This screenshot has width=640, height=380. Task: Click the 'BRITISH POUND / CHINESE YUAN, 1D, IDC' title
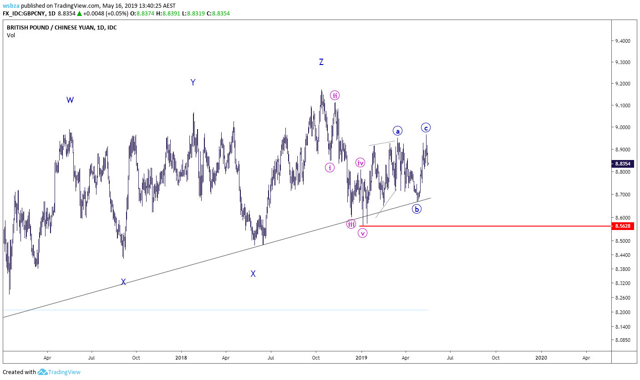coord(61,28)
